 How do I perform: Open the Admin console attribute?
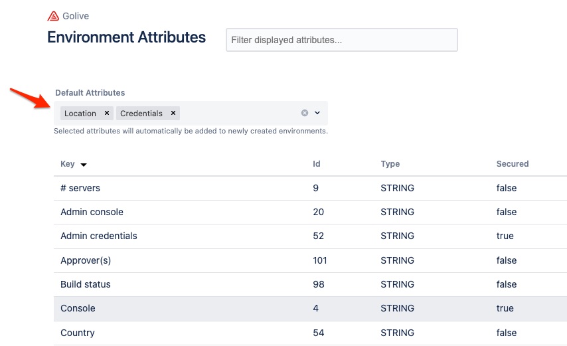point(92,212)
